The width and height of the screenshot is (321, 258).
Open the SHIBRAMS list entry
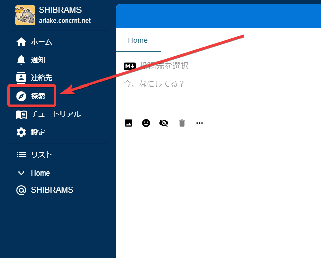[52, 190]
